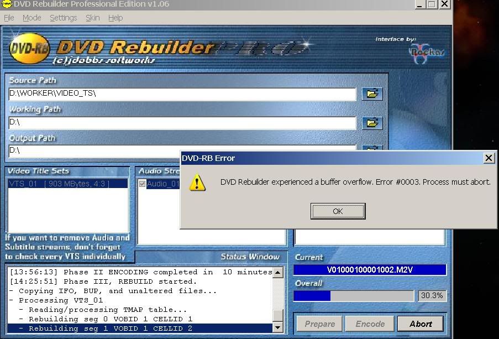Click the Abort button

(x=421, y=324)
